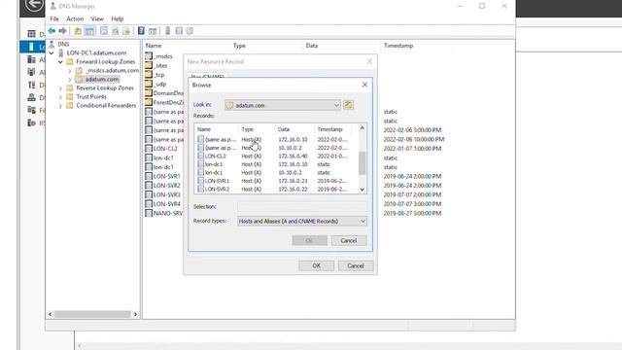Select the Local Server icon in Server Manager sidebar
The width and height of the screenshot is (622, 350).
click(31, 47)
